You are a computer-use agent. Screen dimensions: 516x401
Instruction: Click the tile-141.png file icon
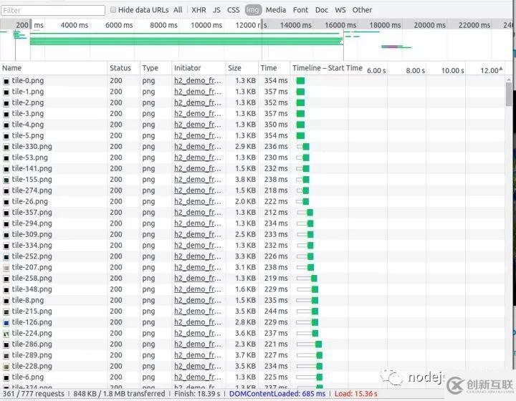6,169
